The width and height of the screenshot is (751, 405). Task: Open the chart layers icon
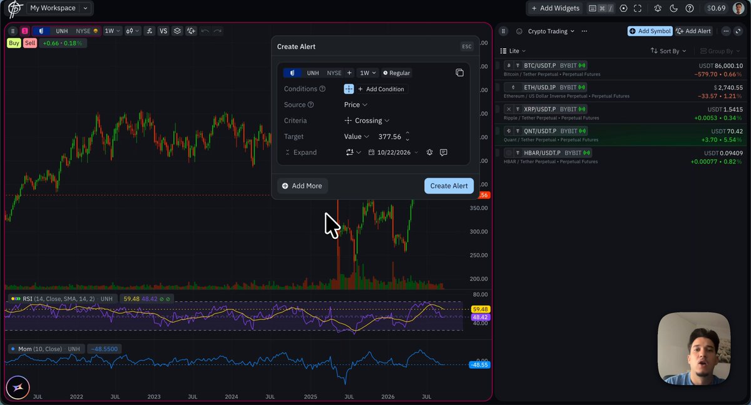[x=177, y=31]
